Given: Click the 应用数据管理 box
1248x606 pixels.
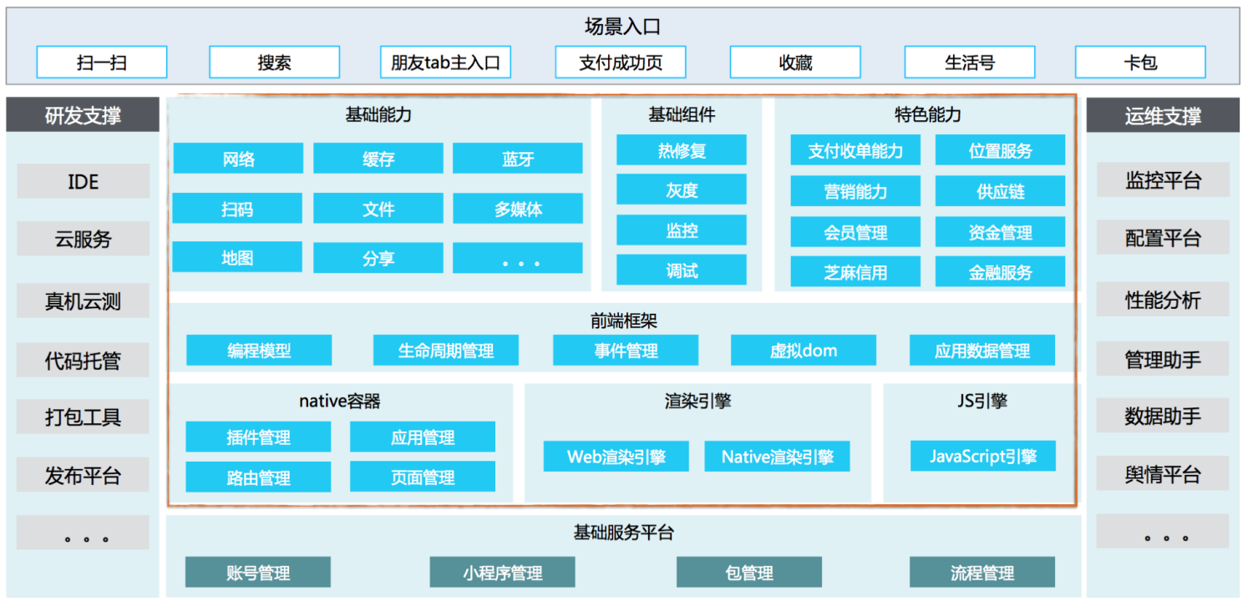Looking at the screenshot, I should [982, 351].
